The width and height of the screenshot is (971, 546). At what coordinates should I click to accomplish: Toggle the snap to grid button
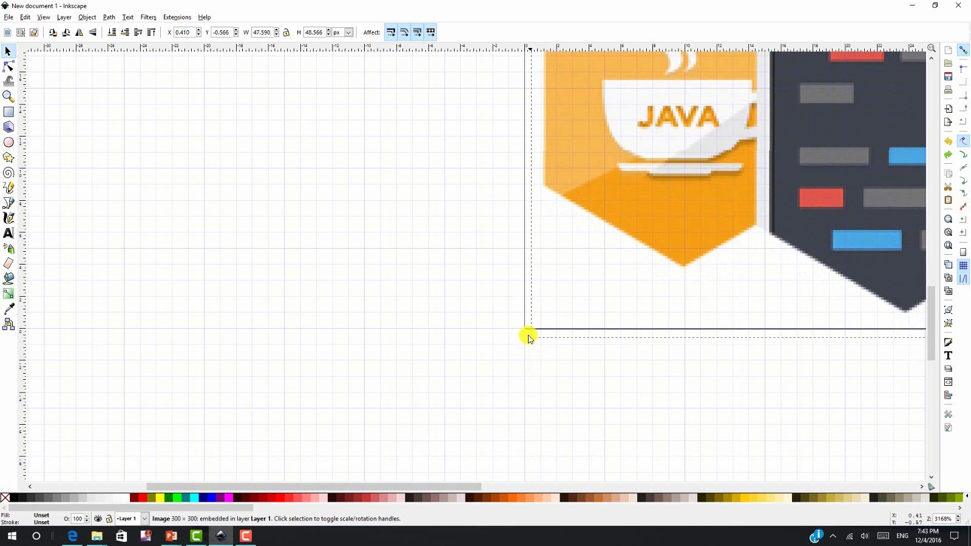(963, 266)
